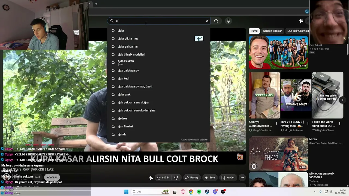The height and width of the screenshot is (196, 349).
Task: Open Steam from the taskbar
Action: [207, 192]
